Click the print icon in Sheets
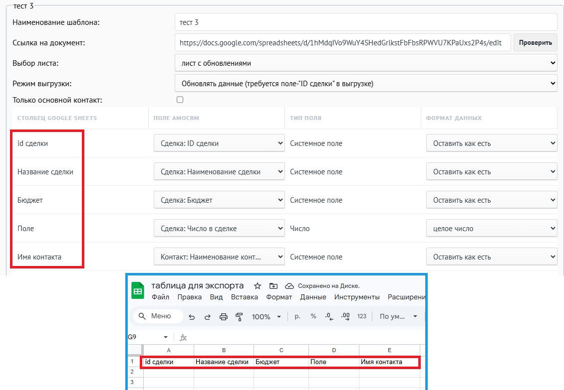This screenshot has width=564, height=390. (224, 317)
